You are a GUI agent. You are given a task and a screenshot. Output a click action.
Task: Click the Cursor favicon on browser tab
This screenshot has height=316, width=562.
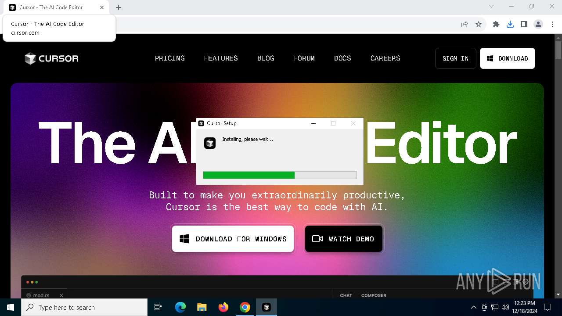(x=12, y=7)
